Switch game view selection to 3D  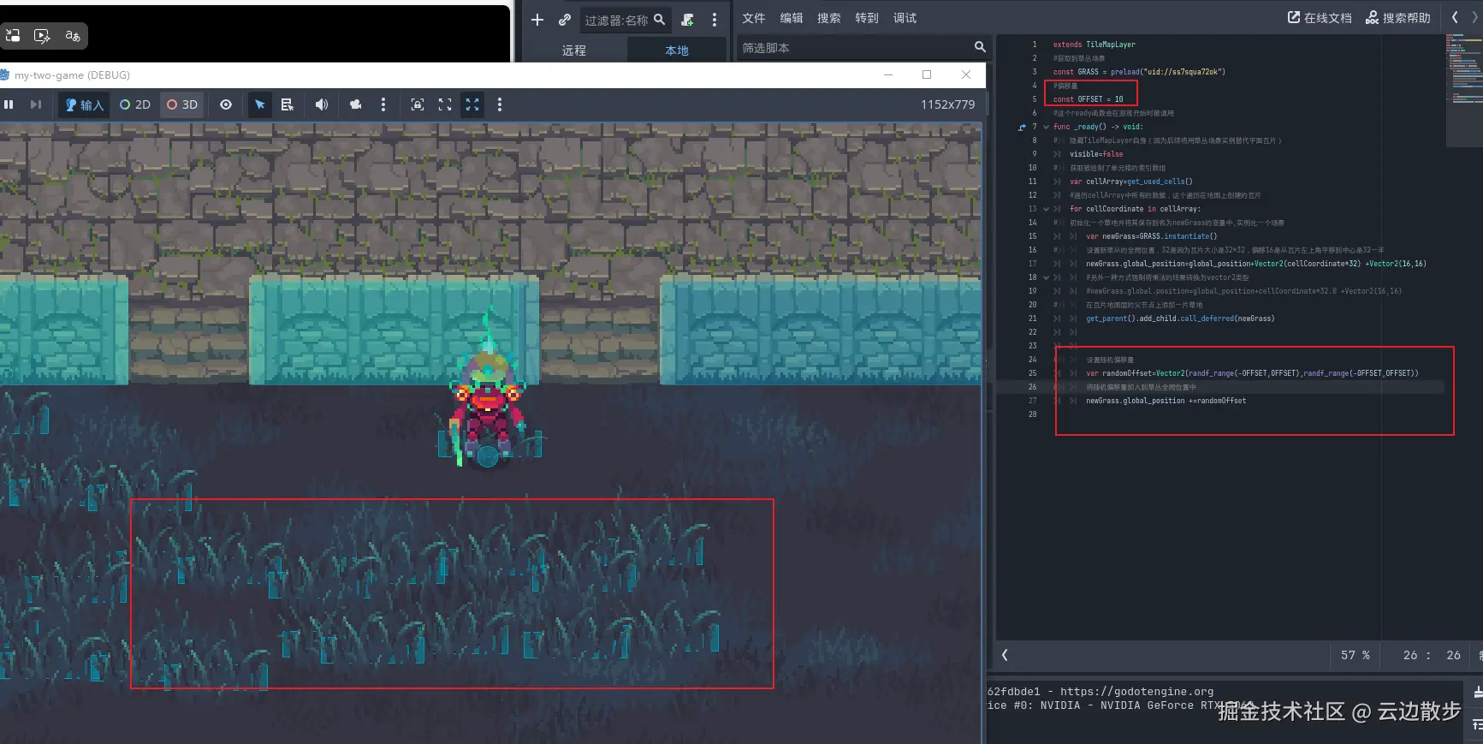coord(182,104)
